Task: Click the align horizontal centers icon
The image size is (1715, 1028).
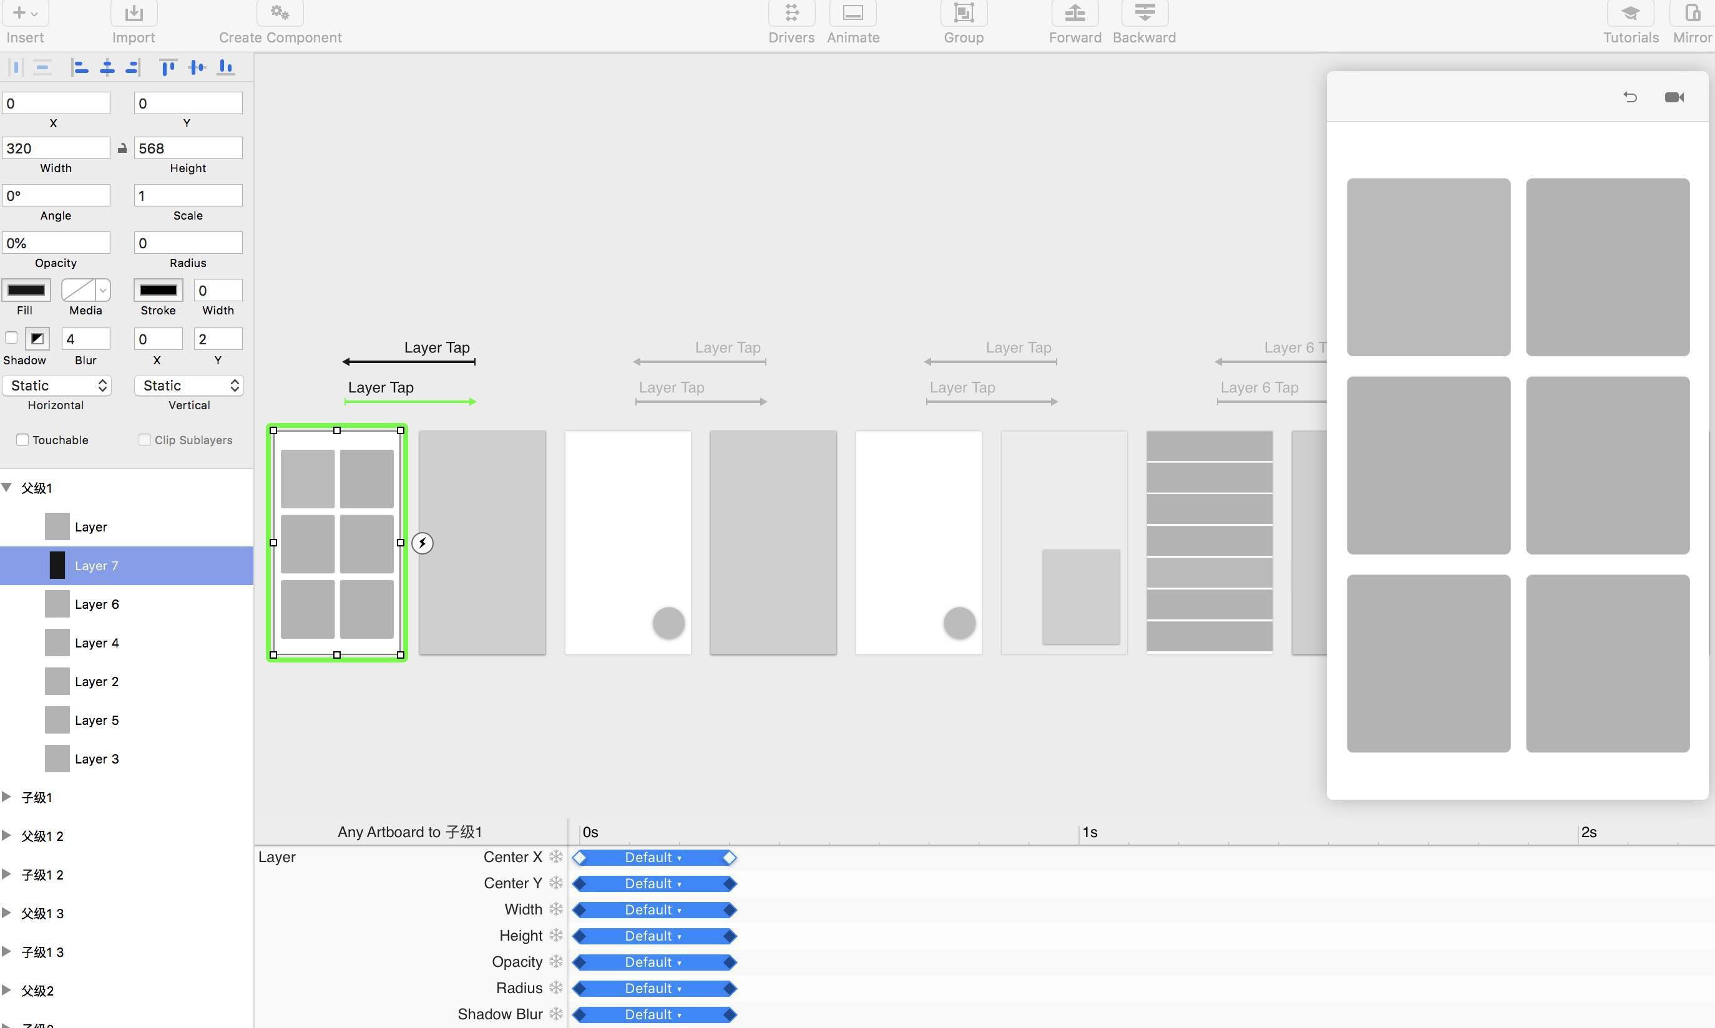Action: point(107,67)
